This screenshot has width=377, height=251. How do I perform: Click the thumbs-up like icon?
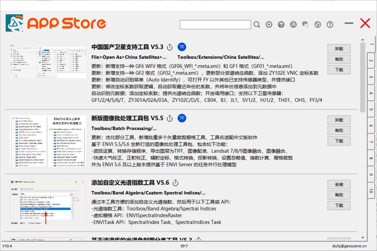pyautogui.click(x=317, y=24)
